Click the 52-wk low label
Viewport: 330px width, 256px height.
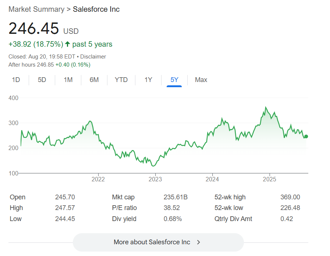coord(229,208)
